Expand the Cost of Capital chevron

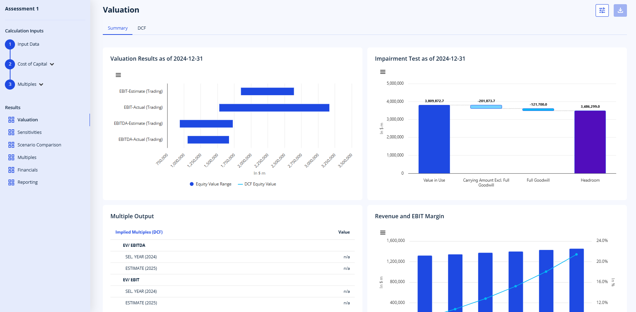pos(52,64)
